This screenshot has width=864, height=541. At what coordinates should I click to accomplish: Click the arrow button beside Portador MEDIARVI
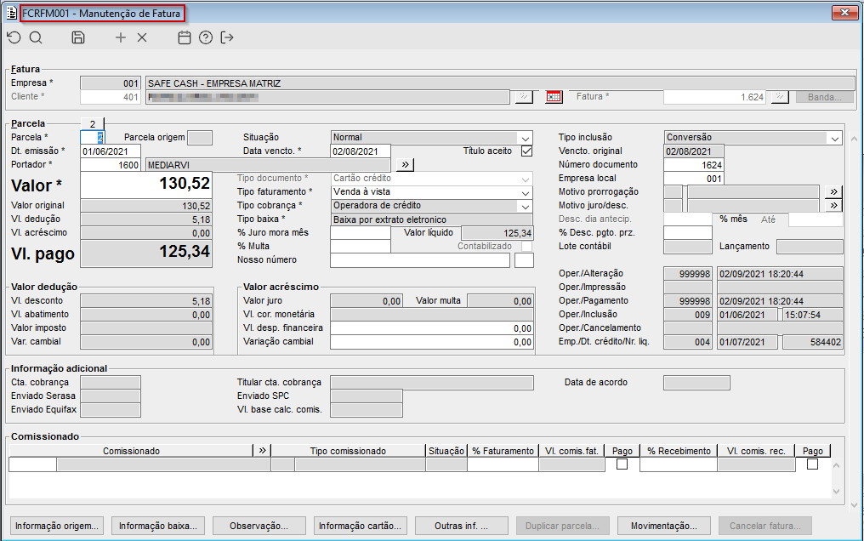[405, 165]
